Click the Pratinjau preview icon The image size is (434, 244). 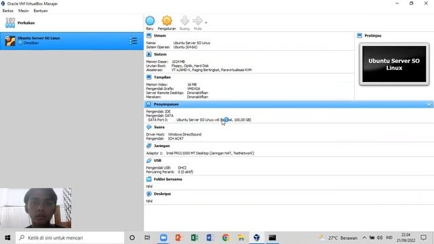[359, 36]
